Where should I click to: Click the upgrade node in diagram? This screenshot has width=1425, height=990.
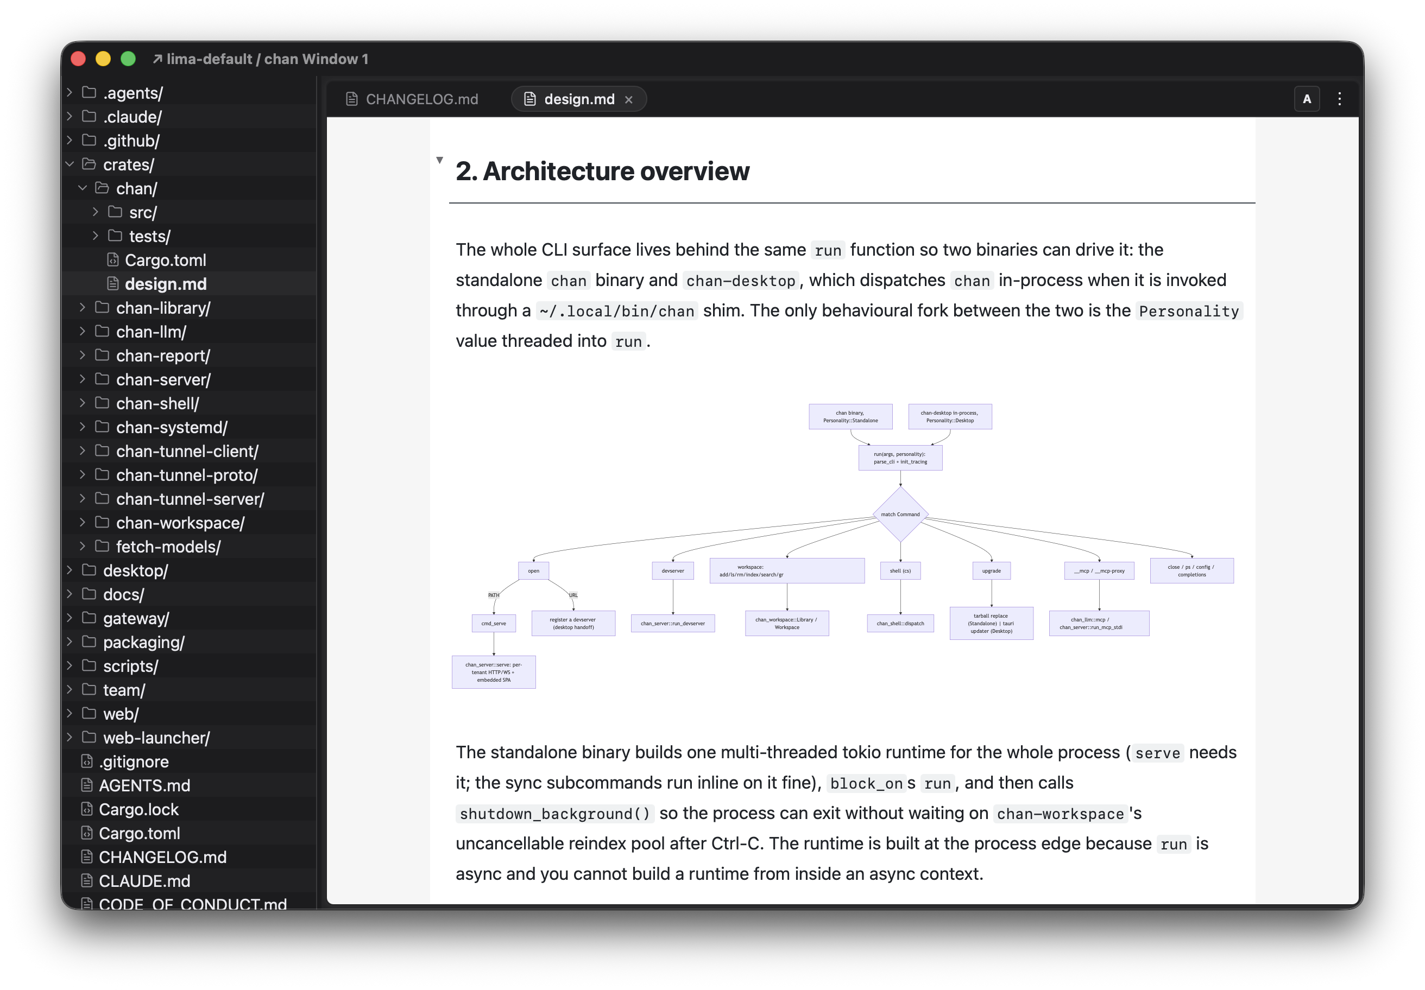click(991, 570)
